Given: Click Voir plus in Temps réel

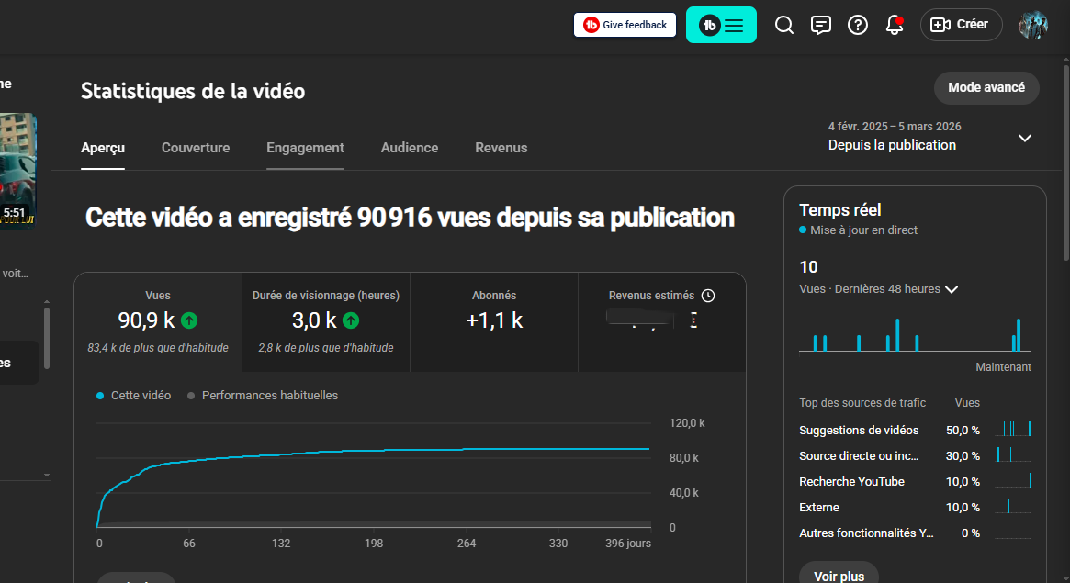Looking at the screenshot, I should tap(839, 576).
